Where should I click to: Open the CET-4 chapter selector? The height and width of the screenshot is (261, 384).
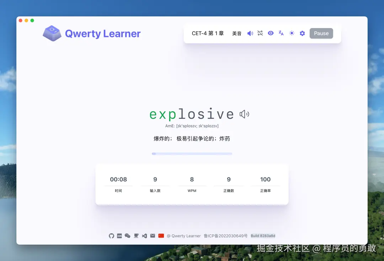[207, 33]
